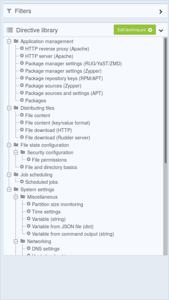Click the gear icon beside HTTP server (Apache)
The width and height of the screenshot is (169, 300).
(22, 56)
